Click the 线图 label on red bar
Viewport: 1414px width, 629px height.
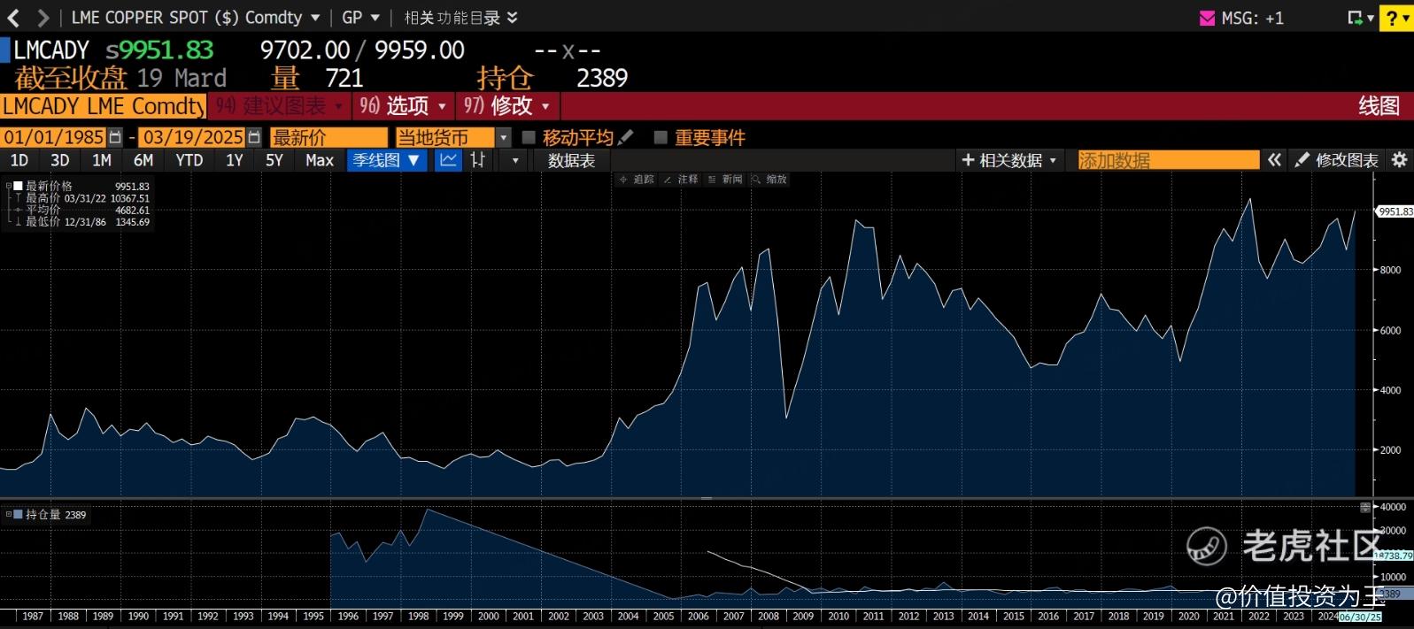pyautogui.click(x=1379, y=106)
